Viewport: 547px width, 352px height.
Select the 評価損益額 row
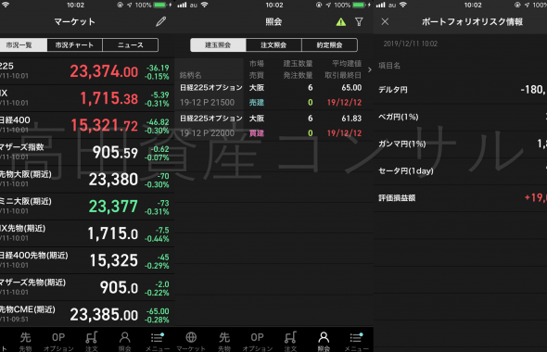click(x=460, y=198)
